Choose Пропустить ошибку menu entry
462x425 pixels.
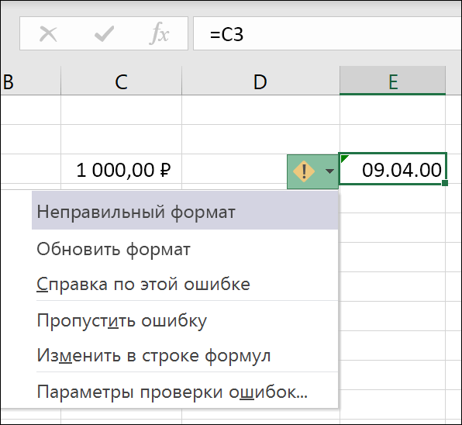pos(184,320)
